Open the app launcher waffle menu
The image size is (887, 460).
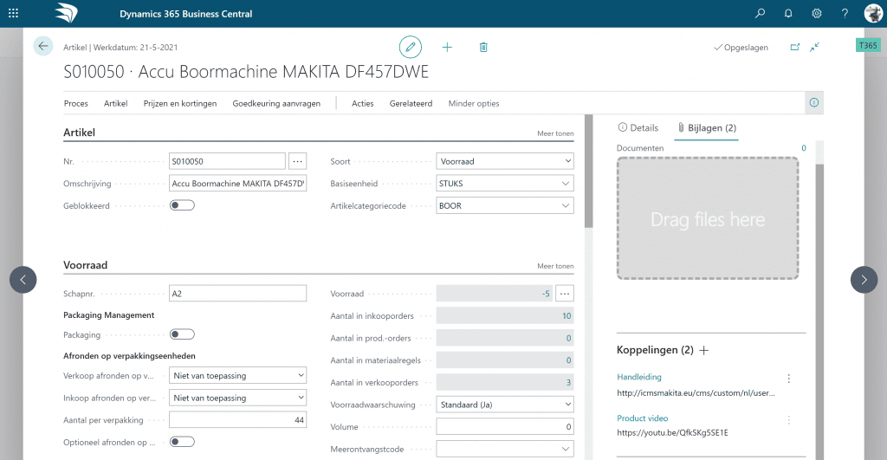pos(14,13)
